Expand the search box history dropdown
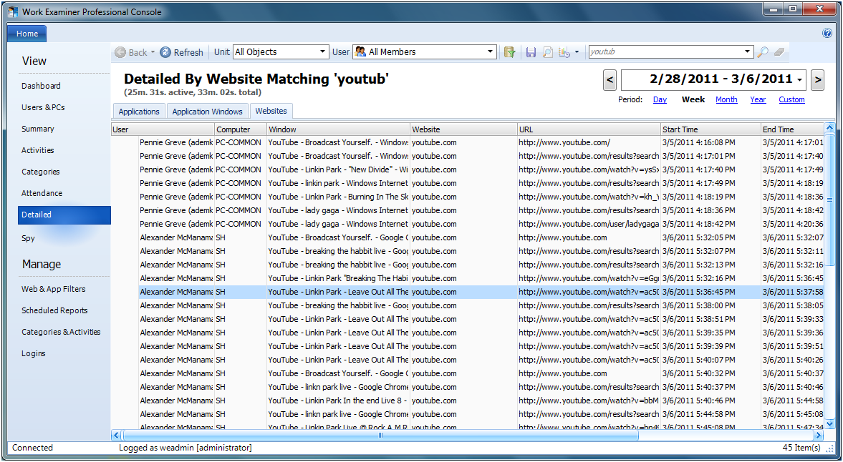 747,52
